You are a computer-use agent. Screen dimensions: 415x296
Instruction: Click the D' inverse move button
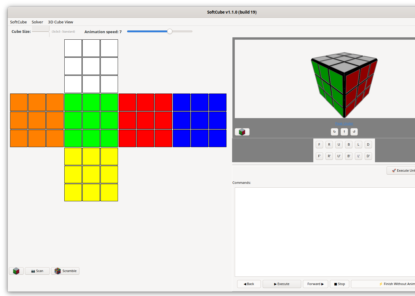(368, 156)
